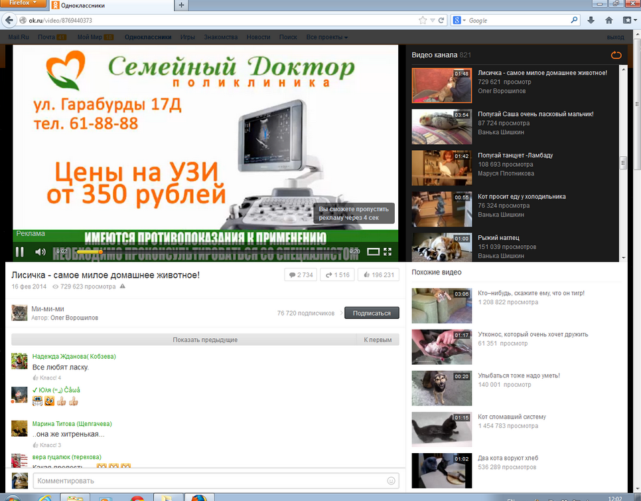
Task: Expand Все проекты dropdown
Action: pyautogui.click(x=327, y=37)
